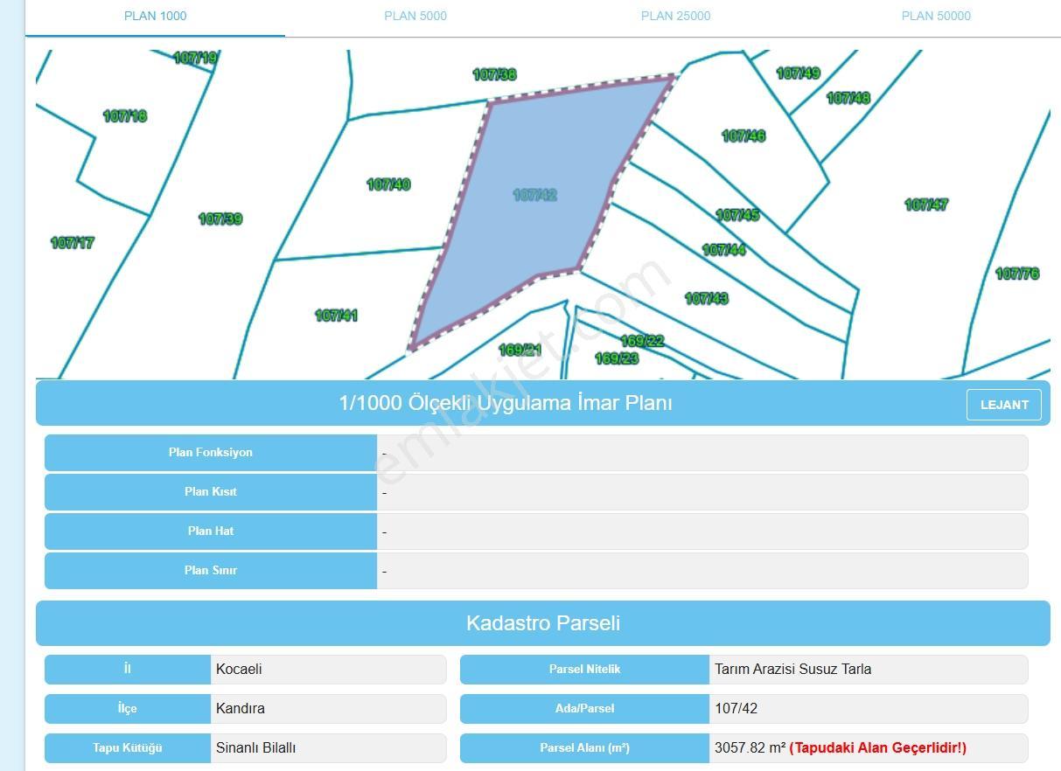1061x771 pixels.
Task: Click the 1/1000 Ölçekli Uygulama İmar Planı header
Action: pos(543,403)
